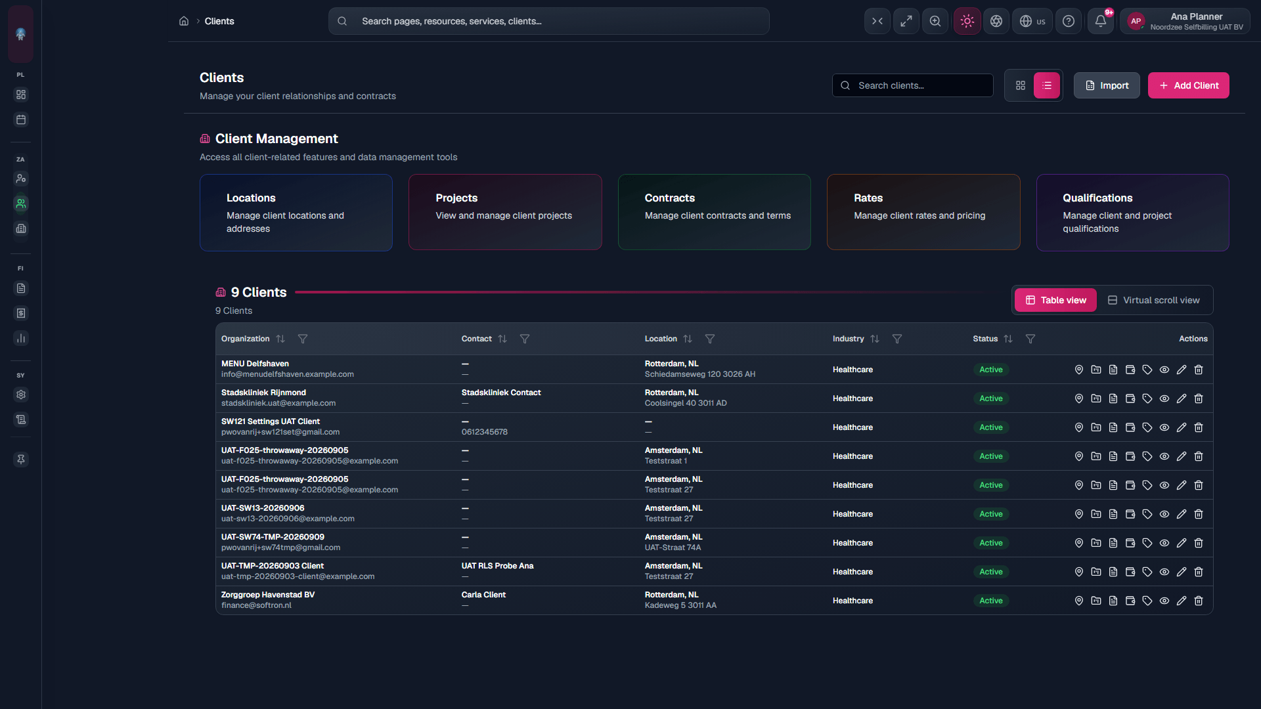View UAT-TMP-20260903 Client with the eye icon

tap(1164, 572)
